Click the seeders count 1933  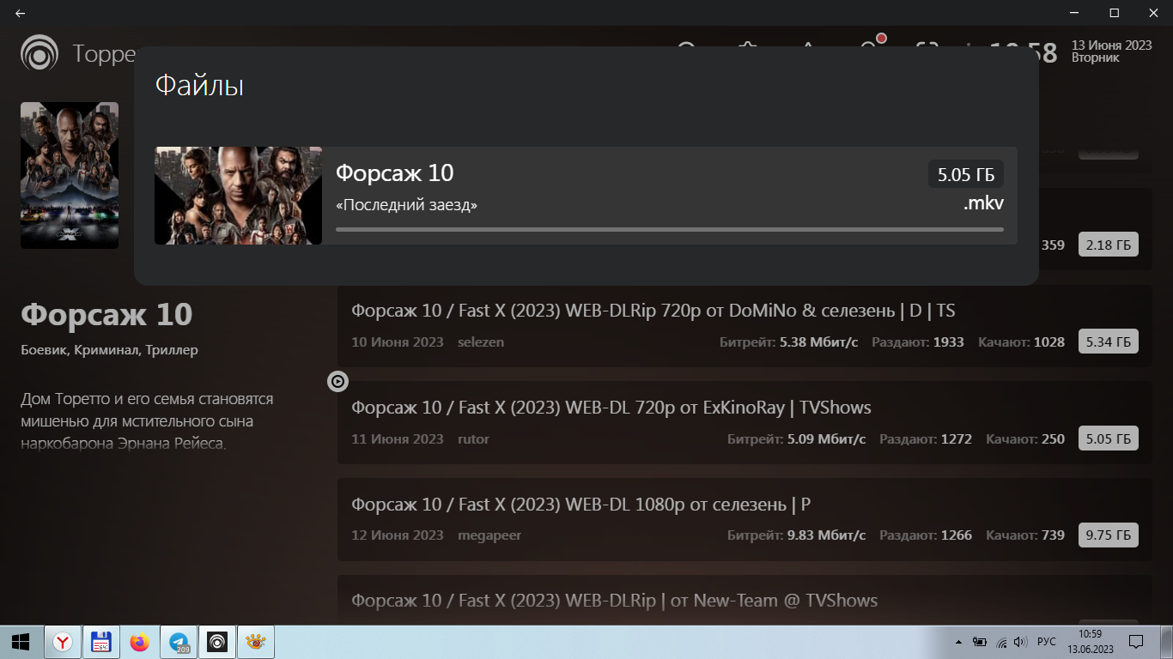(949, 342)
